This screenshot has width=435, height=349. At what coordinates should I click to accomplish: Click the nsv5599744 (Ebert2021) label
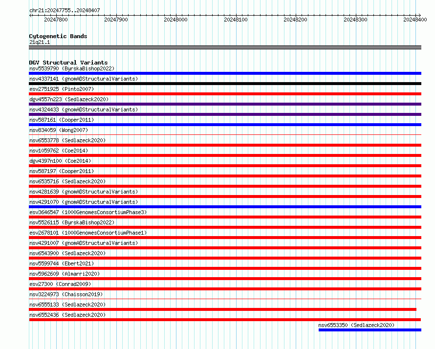pyautogui.click(x=62, y=263)
